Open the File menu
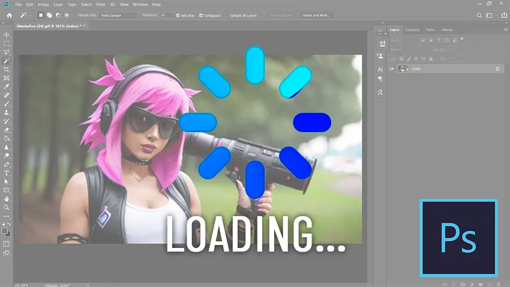This screenshot has height=287, width=510. (x=18, y=5)
